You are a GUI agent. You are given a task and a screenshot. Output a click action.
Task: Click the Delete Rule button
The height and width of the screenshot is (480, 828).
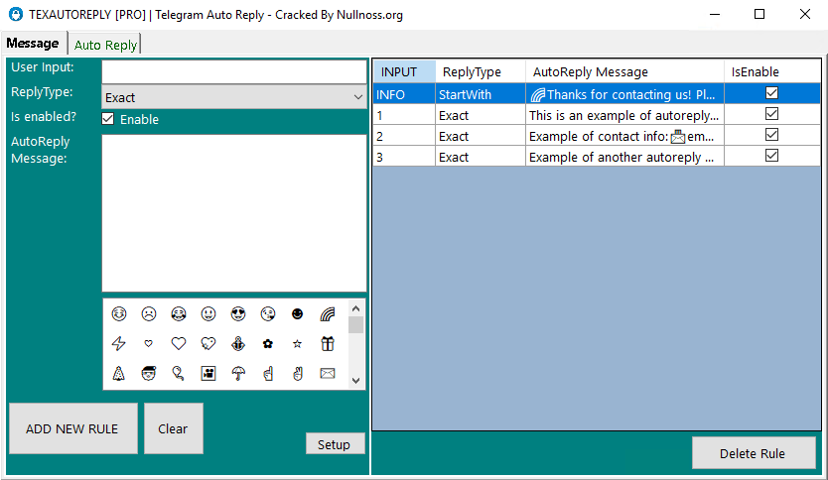tap(754, 452)
